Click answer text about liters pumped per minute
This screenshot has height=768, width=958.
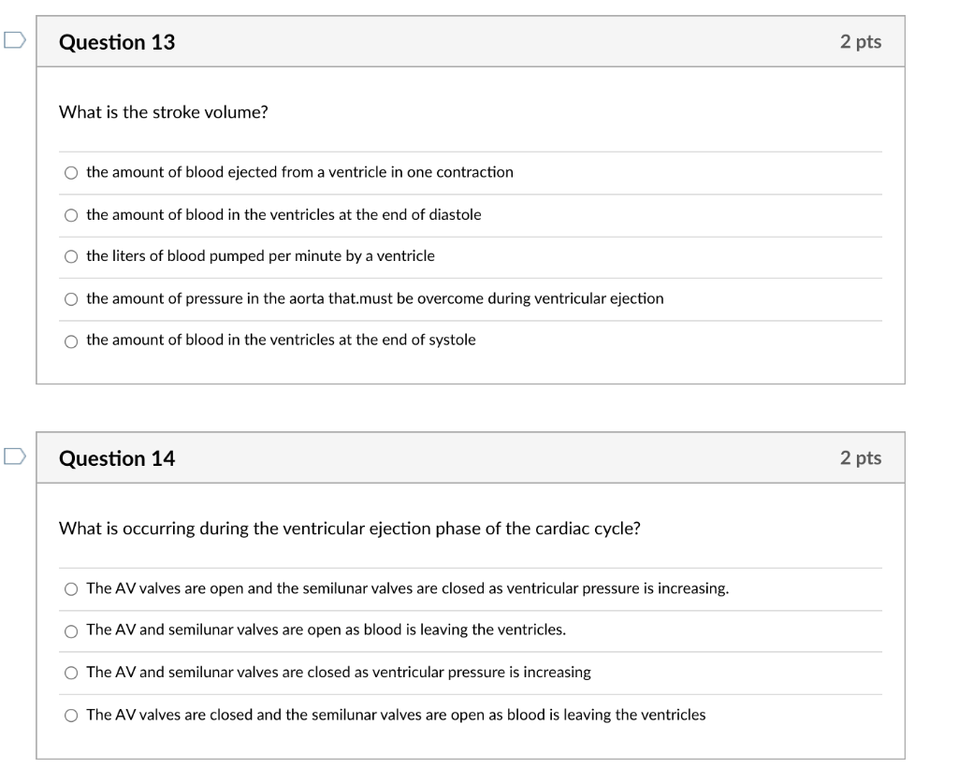260,256
